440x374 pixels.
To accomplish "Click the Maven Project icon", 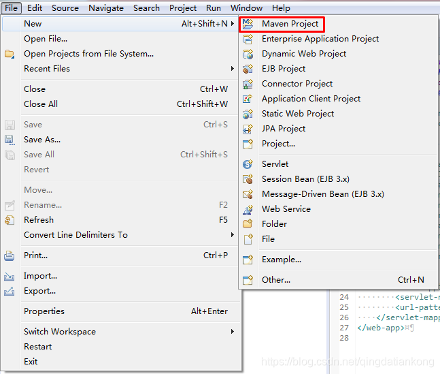I will (248, 24).
